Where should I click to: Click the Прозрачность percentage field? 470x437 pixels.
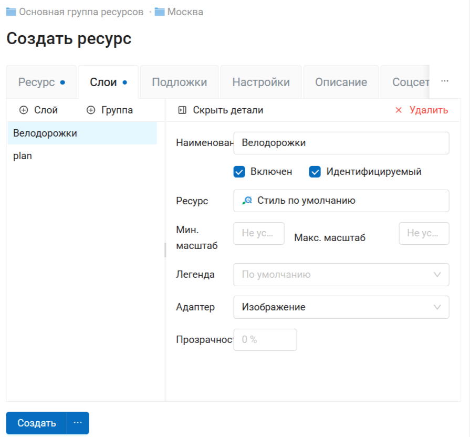pos(265,340)
